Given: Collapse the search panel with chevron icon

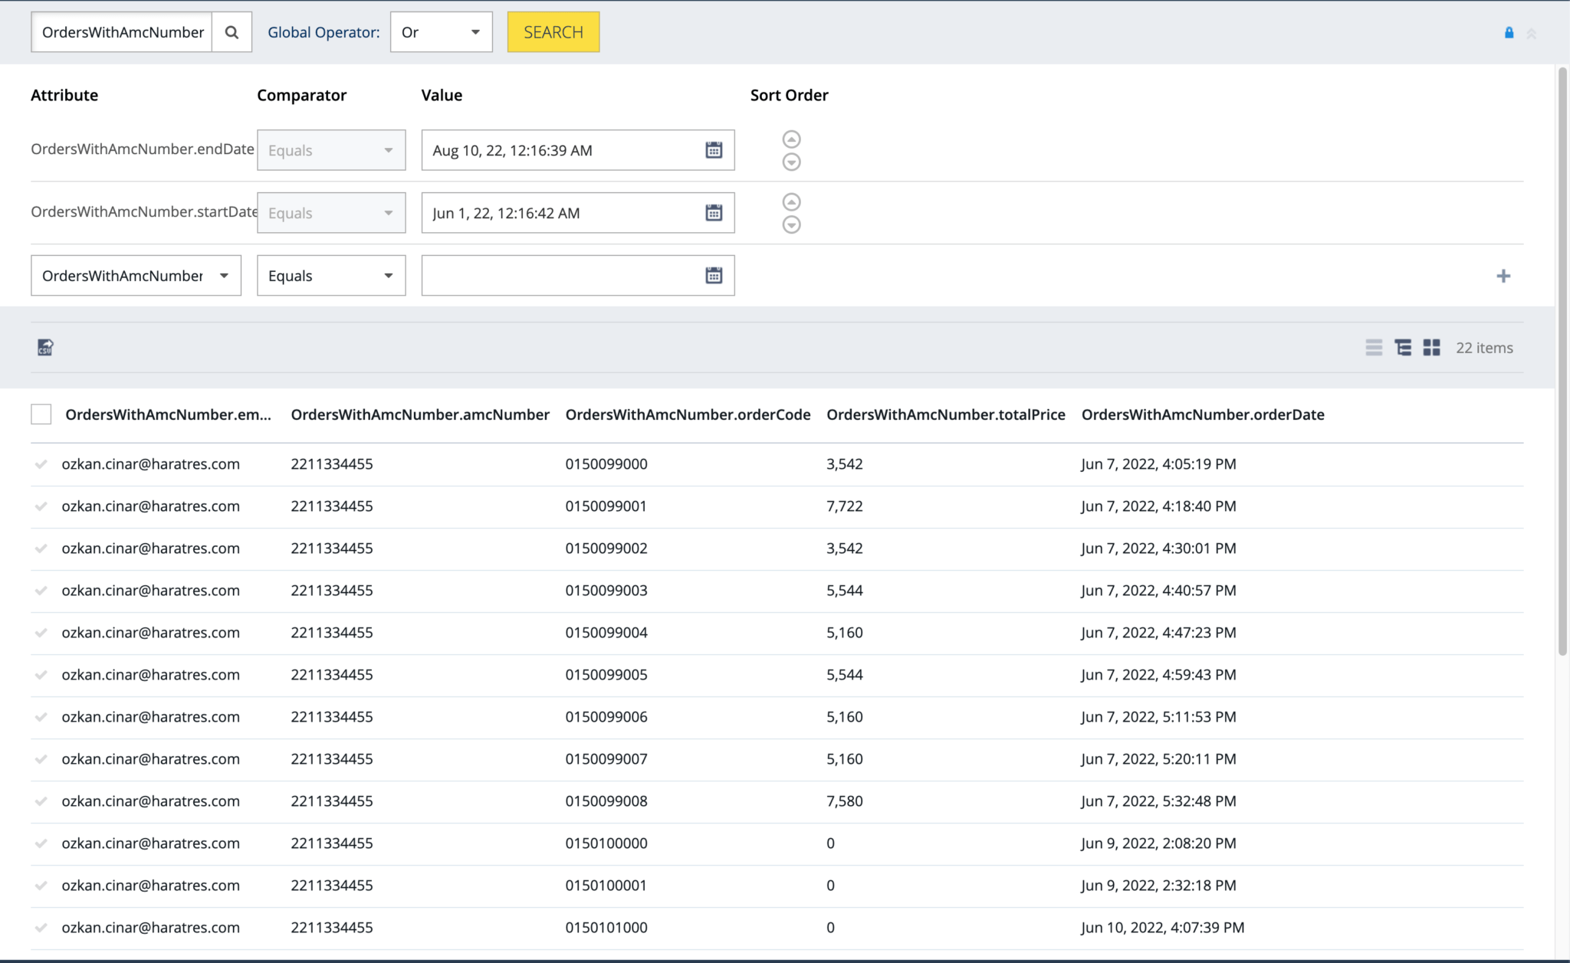Looking at the screenshot, I should (x=1532, y=33).
